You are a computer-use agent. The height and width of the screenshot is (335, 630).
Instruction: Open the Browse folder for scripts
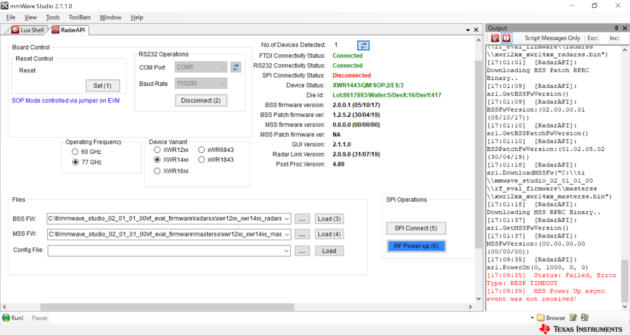(x=551, y=318)
